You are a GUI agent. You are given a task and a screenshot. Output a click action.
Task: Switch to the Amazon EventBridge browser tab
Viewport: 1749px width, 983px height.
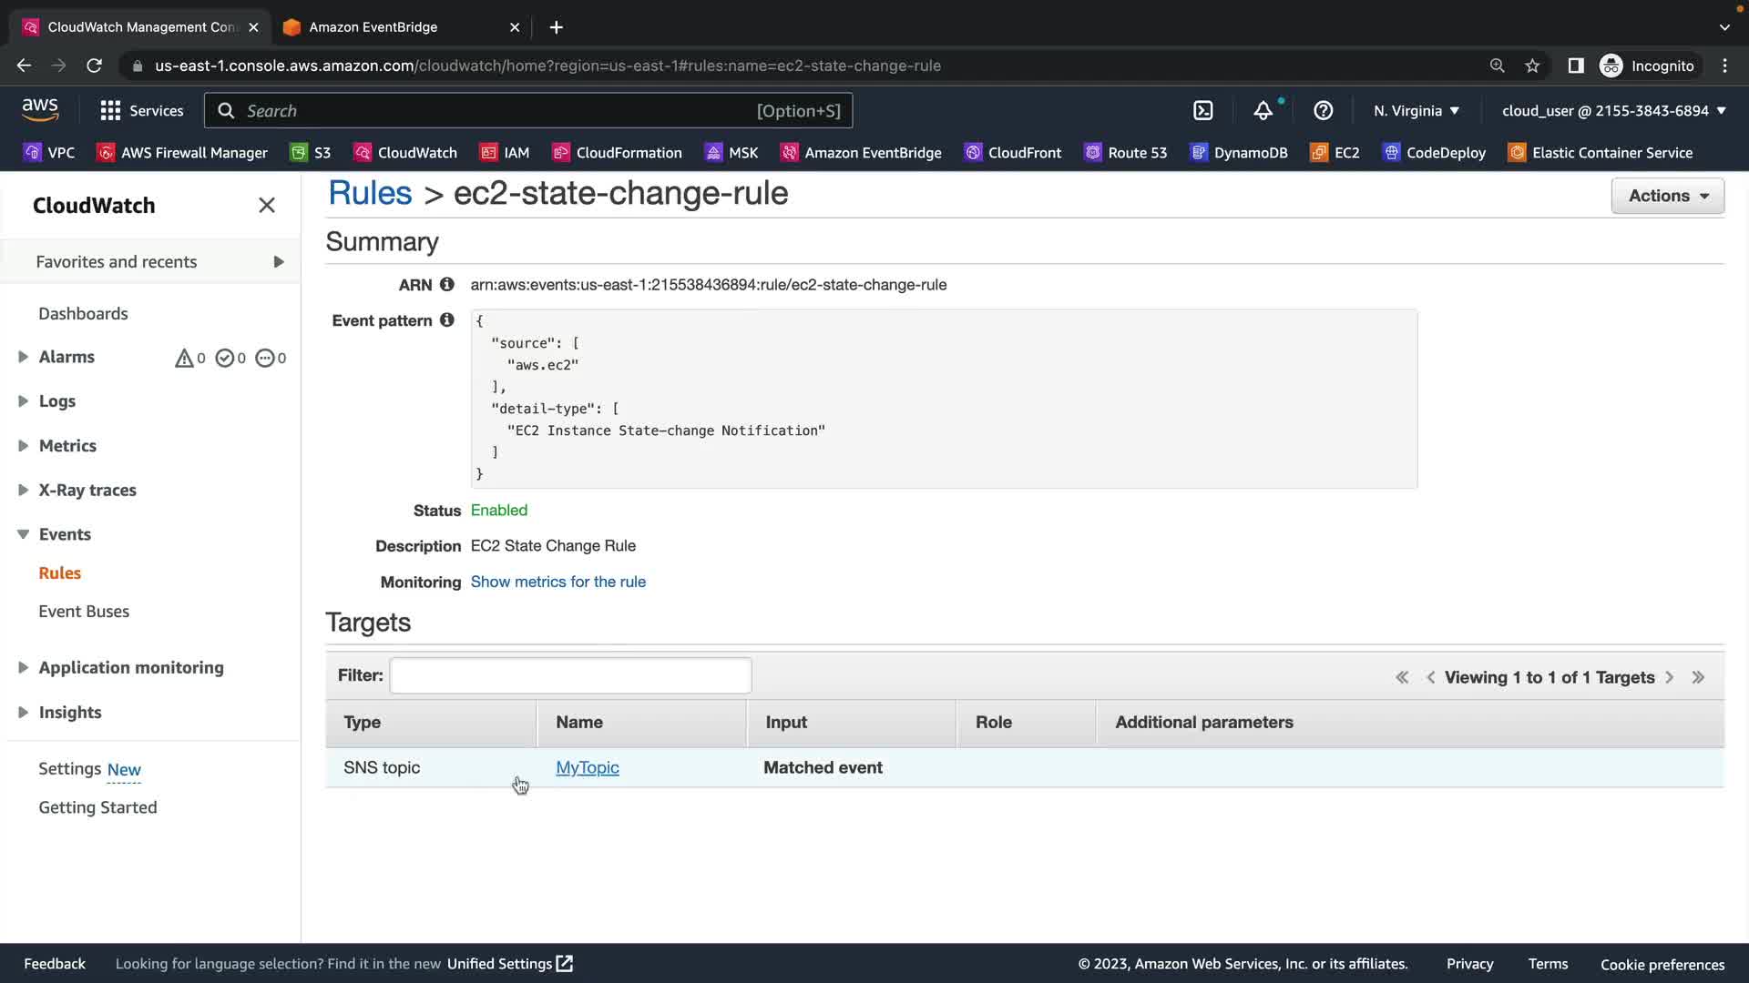[x=373, y=27]
